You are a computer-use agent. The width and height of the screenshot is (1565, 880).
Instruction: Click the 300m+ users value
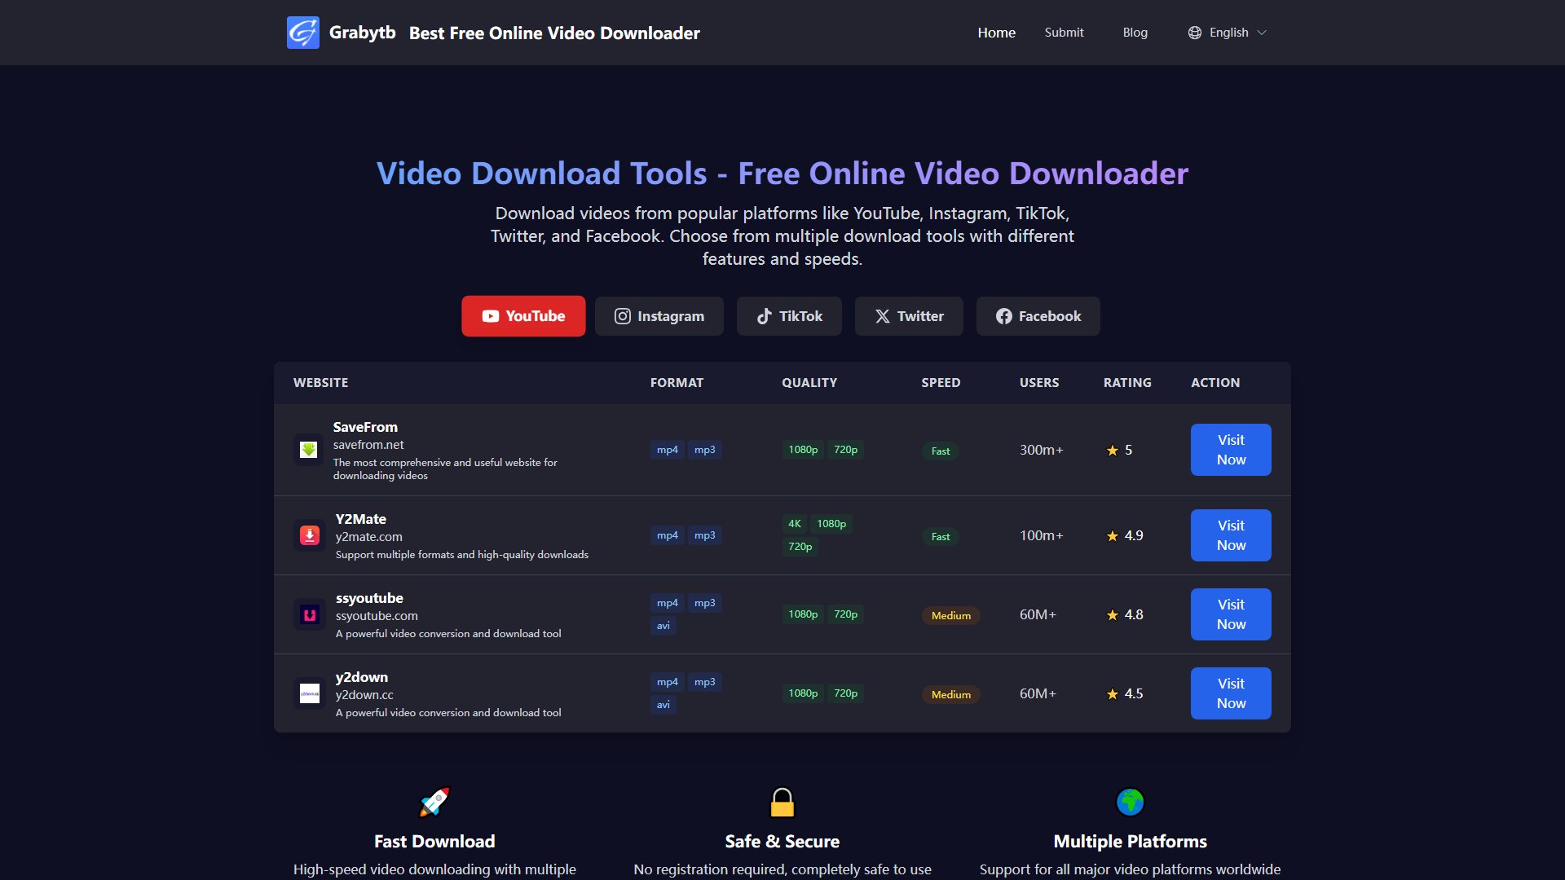1041,450
